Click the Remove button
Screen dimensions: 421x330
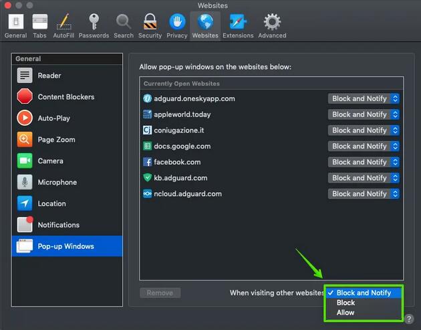click(160, 293)
